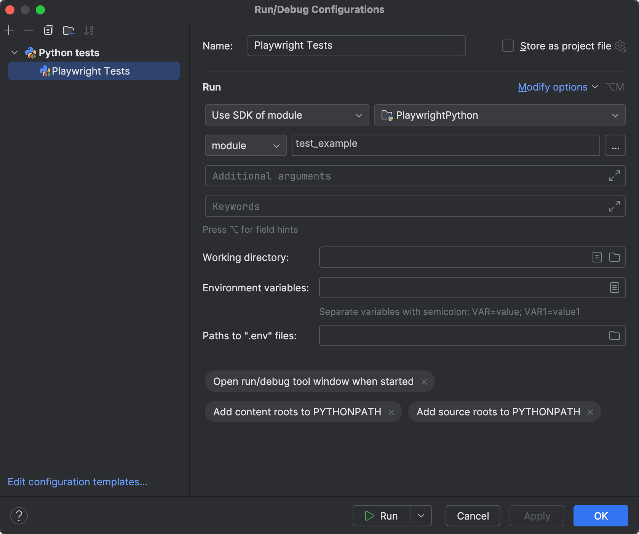This screenshot has width=639, height=534.
Task: Open the environment variables editor
Action: [614, 288]
